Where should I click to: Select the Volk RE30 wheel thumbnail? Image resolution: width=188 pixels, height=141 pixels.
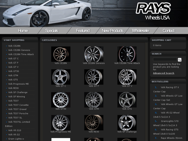94,123
